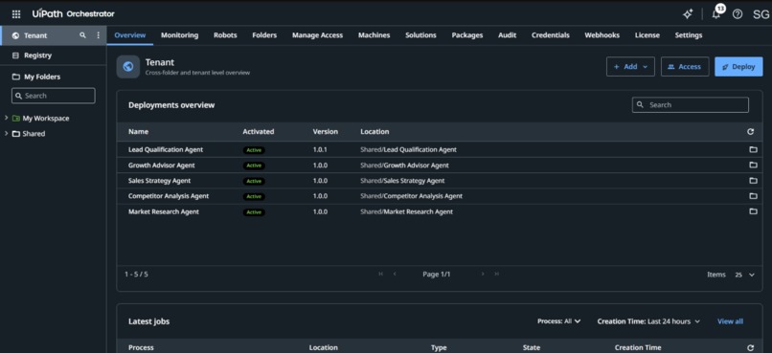Open the Items per page dropdown

(744, 275)
